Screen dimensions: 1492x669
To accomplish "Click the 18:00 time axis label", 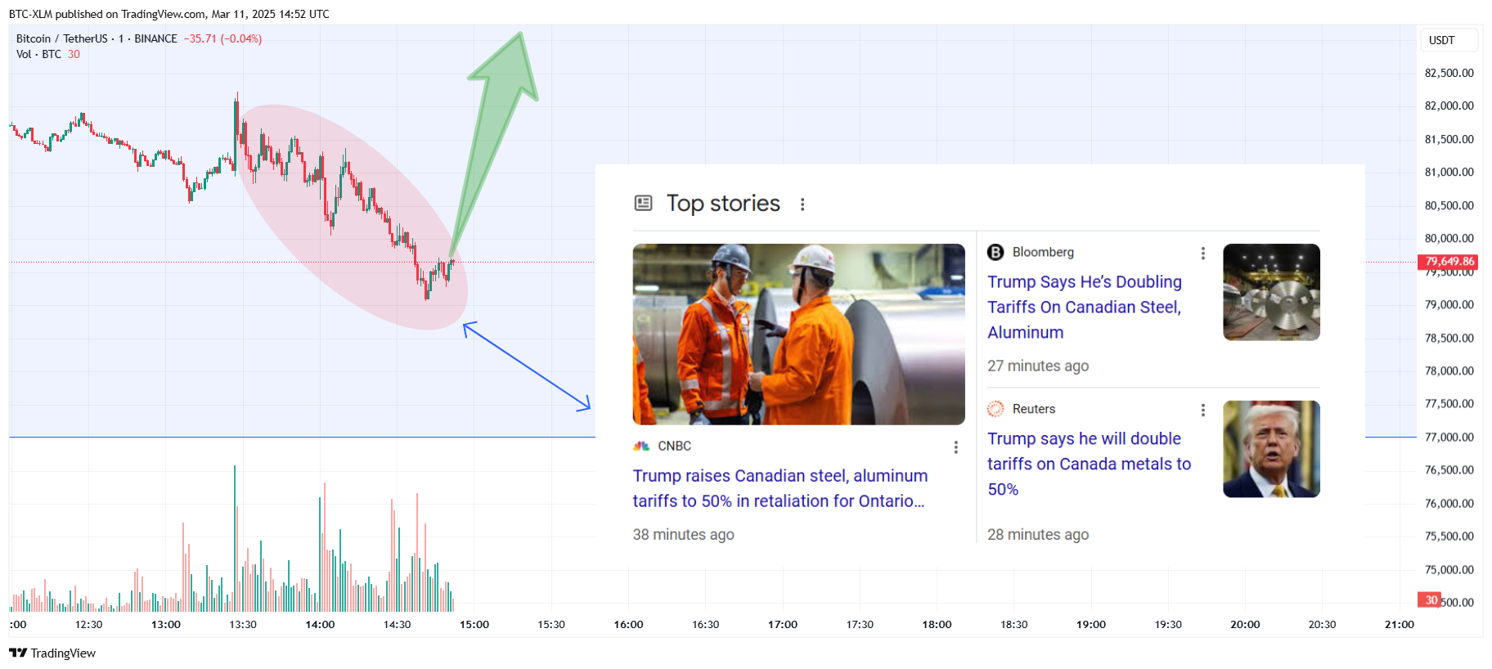I will click(937, 625).
